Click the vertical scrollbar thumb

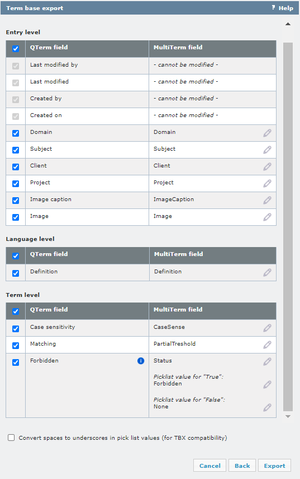pyautogui.click(x=288, y=227)
